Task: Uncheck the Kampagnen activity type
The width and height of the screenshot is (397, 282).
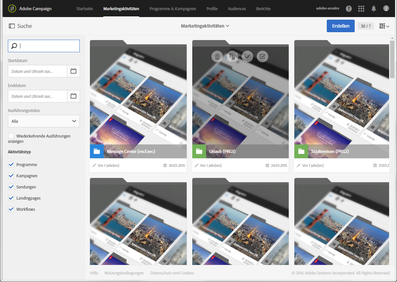Action: click(x=11, y=176)
